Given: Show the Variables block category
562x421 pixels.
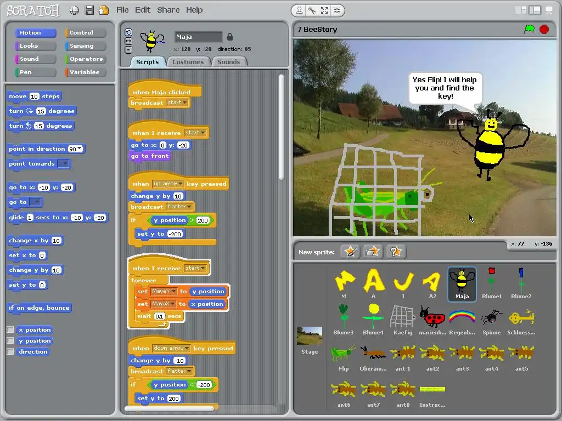Looking at the screenshot, I should (85, 72).
